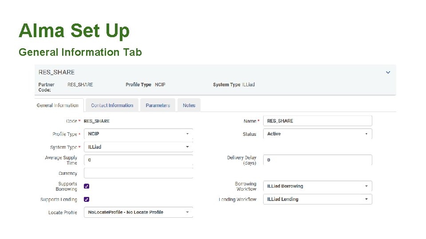Open the Status Active dropdown
Viewport: 426px width, 239px height.
tap(317, 134)
